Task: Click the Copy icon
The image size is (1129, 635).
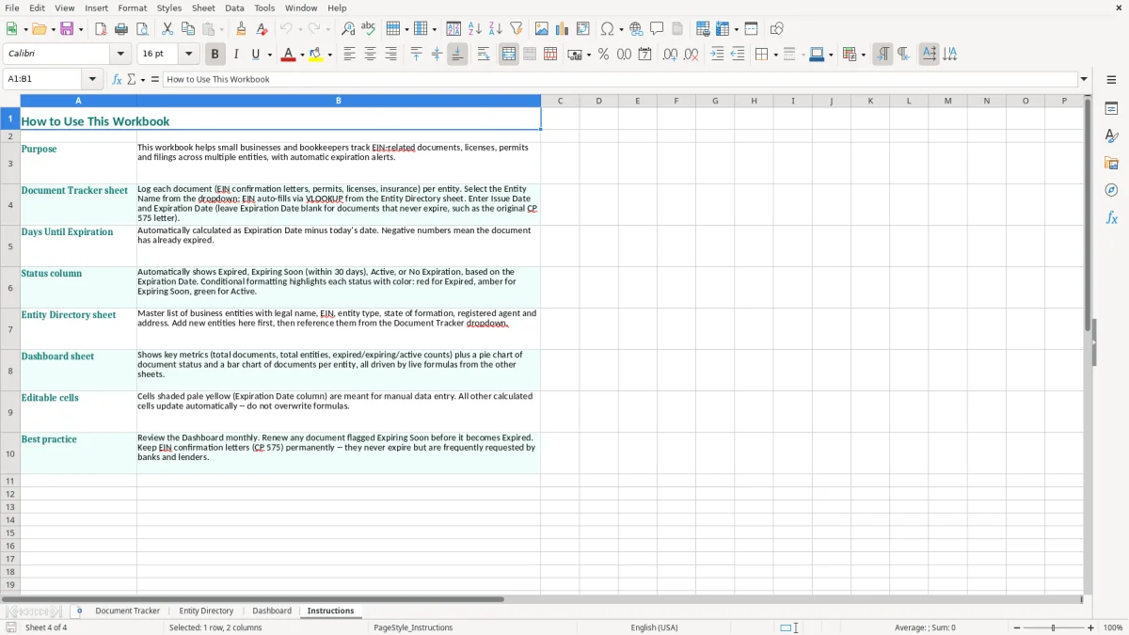Action: coord(188,29)
